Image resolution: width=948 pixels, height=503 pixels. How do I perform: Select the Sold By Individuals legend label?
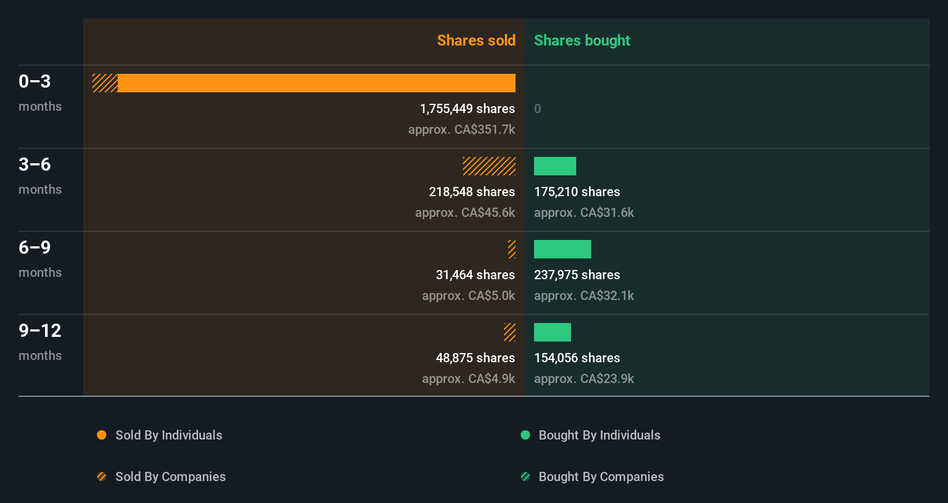point(169,436)
